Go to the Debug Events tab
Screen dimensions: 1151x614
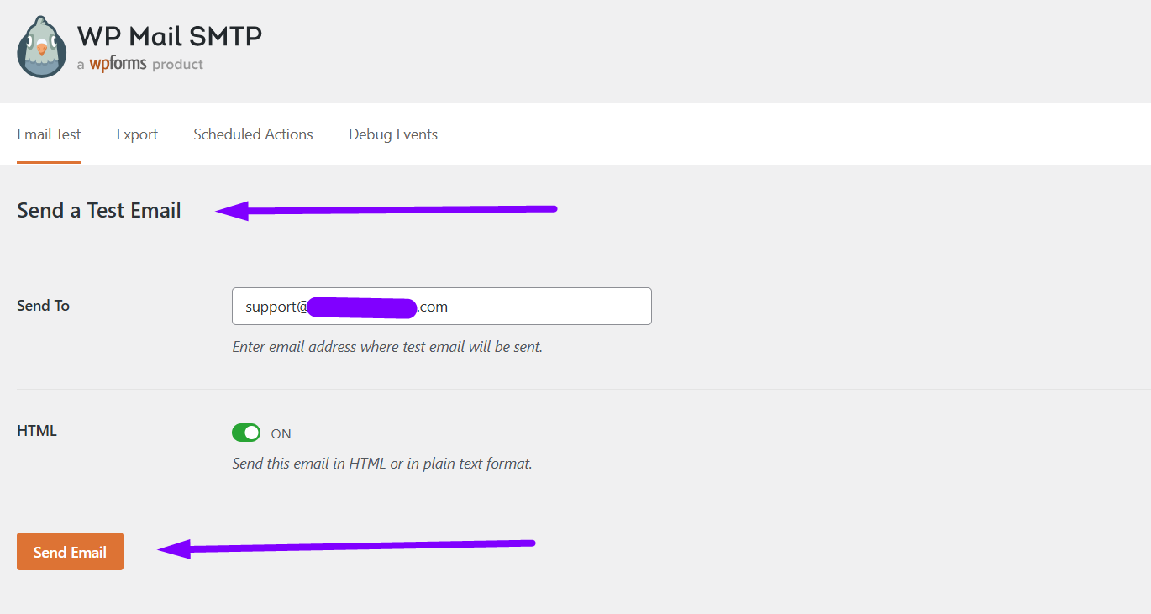(x=393, y=134)
